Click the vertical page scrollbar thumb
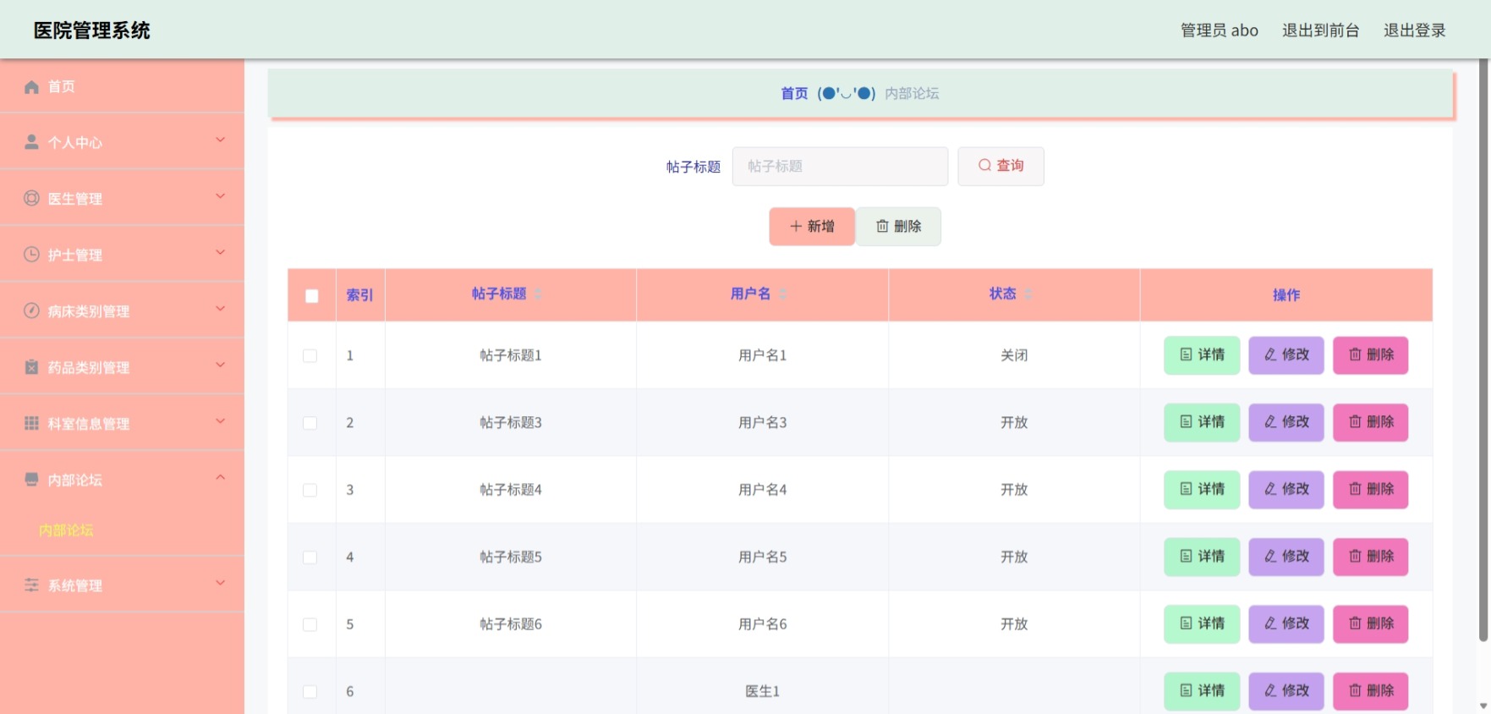 tap(1483, 350)
